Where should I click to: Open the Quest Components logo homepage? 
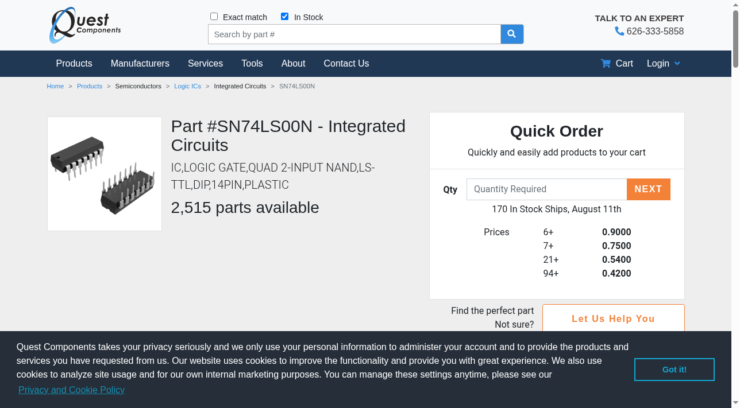[85, 25]
